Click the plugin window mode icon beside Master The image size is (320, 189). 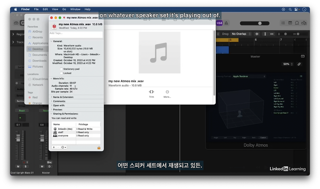pyautogui.click(x=302, y=56)
